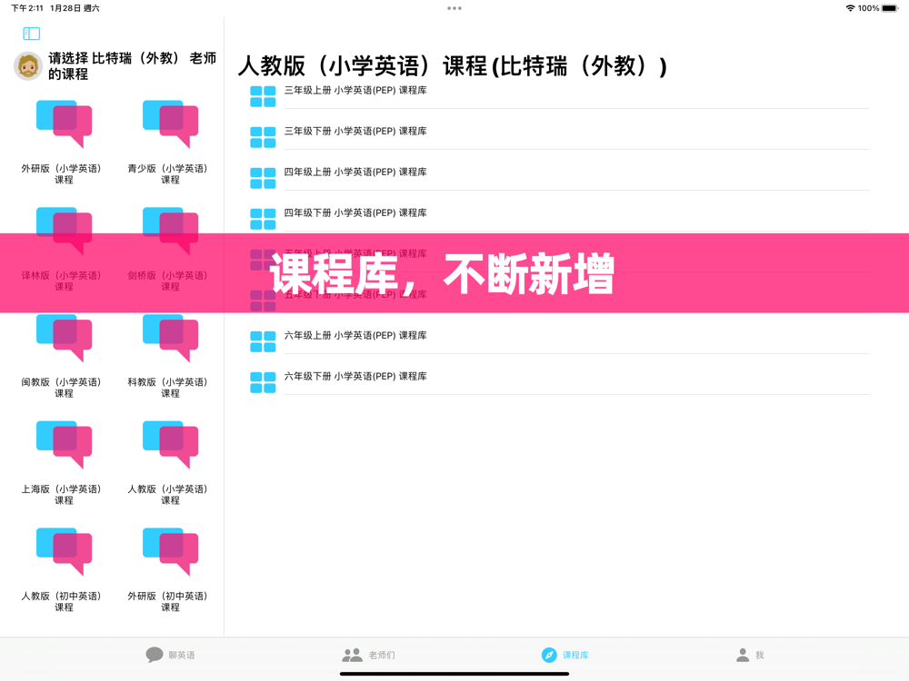Click grid icon for 四年级下册 course library

(263, 219)
